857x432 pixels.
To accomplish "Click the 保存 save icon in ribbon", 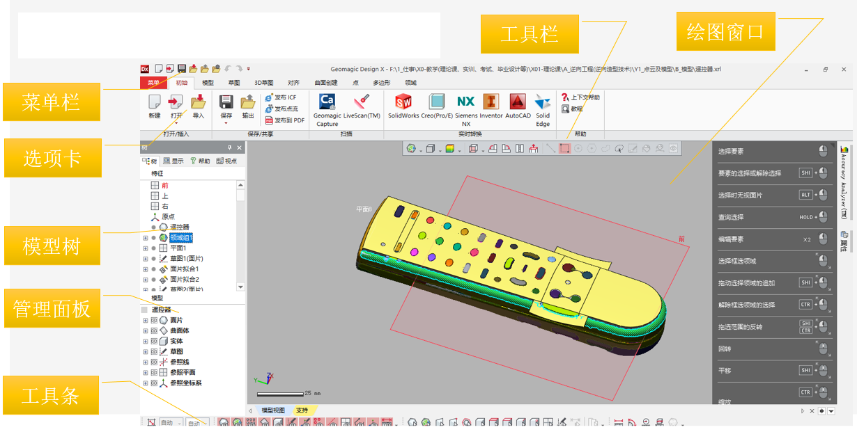I will [x=226, y=103].
